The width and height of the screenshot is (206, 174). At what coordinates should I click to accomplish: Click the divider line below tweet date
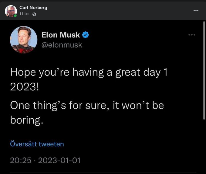click(103, 172)
